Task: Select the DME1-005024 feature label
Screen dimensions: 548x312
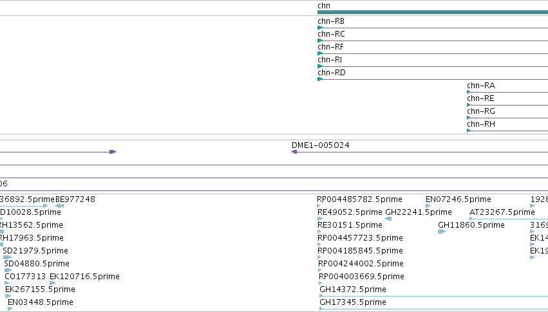Action: click(x=321, y=145)
